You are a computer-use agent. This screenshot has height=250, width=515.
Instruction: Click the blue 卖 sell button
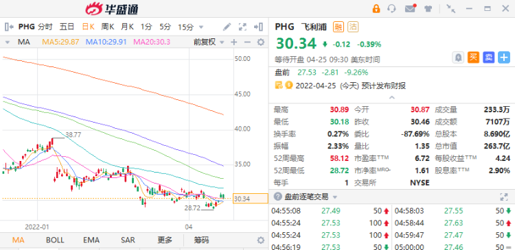point(489,58)
